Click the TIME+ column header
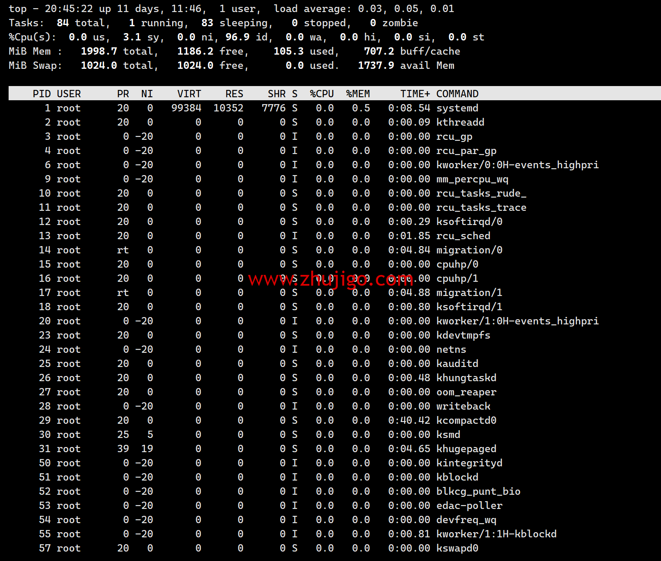 pos(415,94)
